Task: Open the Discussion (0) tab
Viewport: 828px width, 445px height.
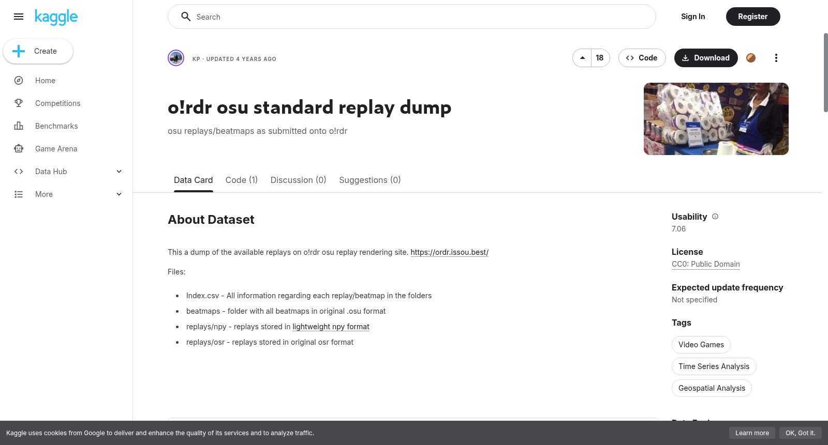Action: tap(299, 180)
